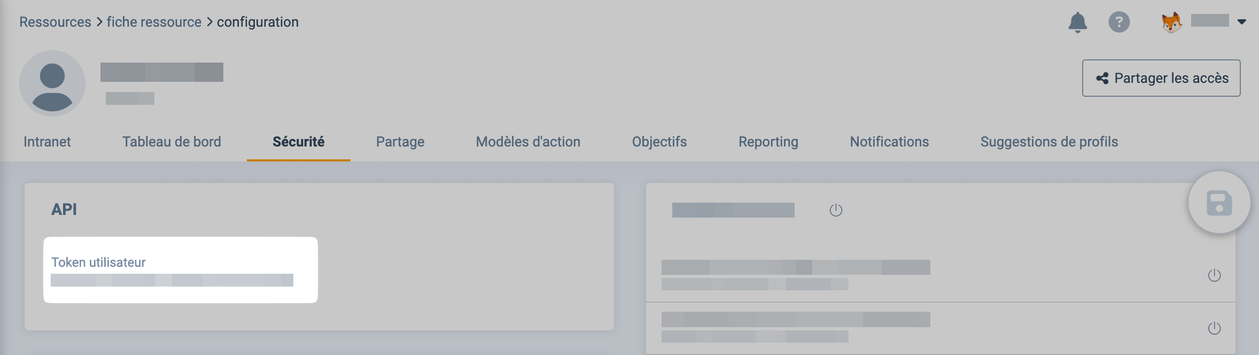Select the Suggestions de profils tab
Image resolution: width=1259 pixels, height=355 pixels.
tap(1049, 142)
